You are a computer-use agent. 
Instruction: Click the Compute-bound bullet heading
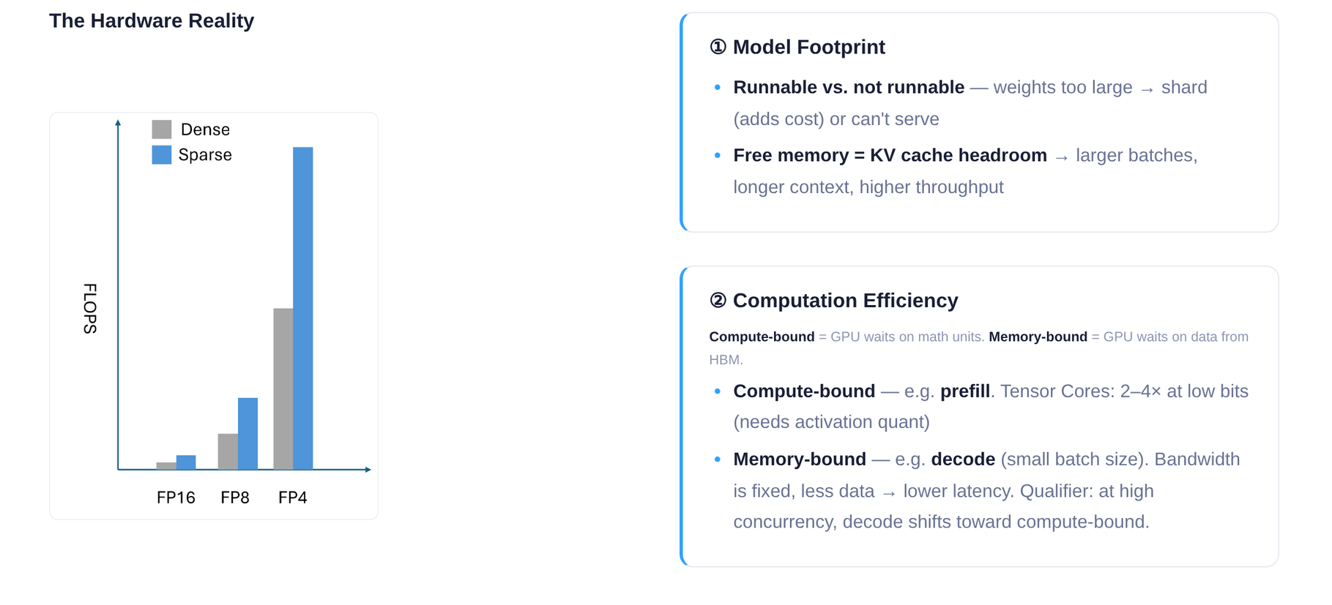[804, 391]
